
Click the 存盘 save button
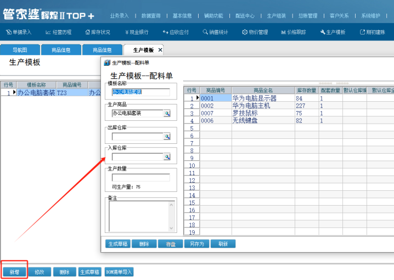coord(171,244)
